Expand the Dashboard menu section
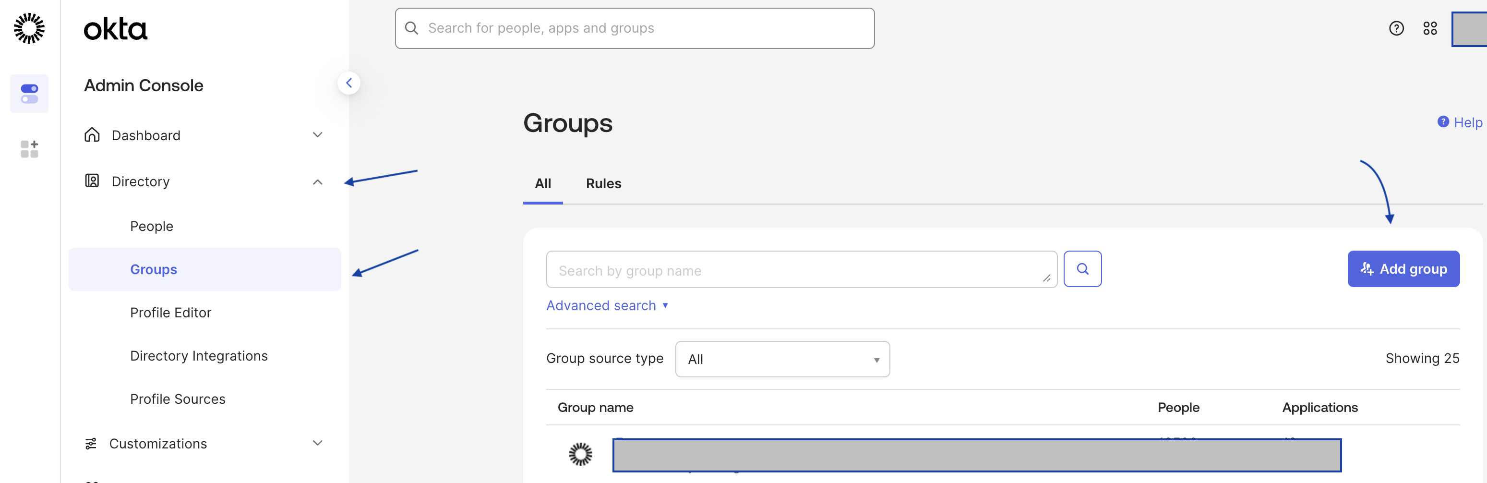 pyautogui.click(x=317, y=135)
